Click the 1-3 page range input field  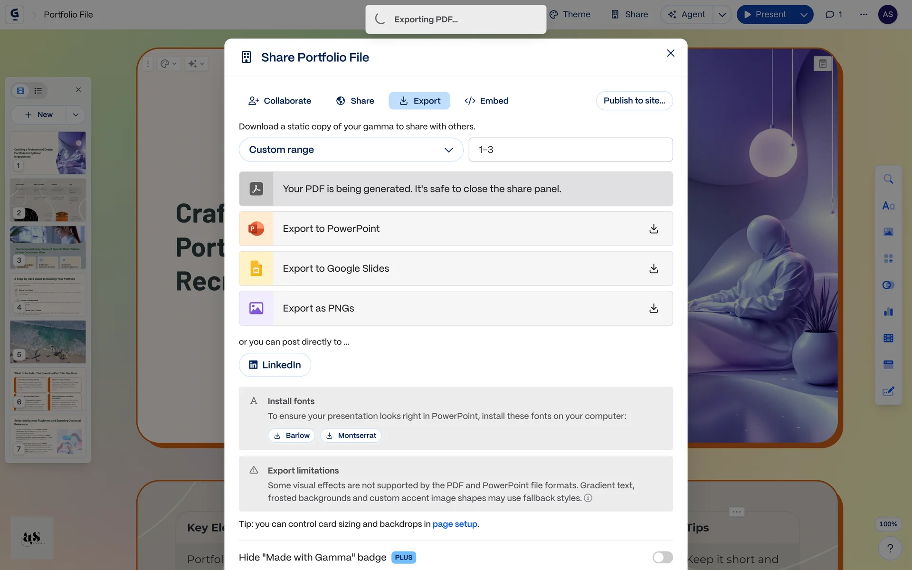(x=570, y=150)
